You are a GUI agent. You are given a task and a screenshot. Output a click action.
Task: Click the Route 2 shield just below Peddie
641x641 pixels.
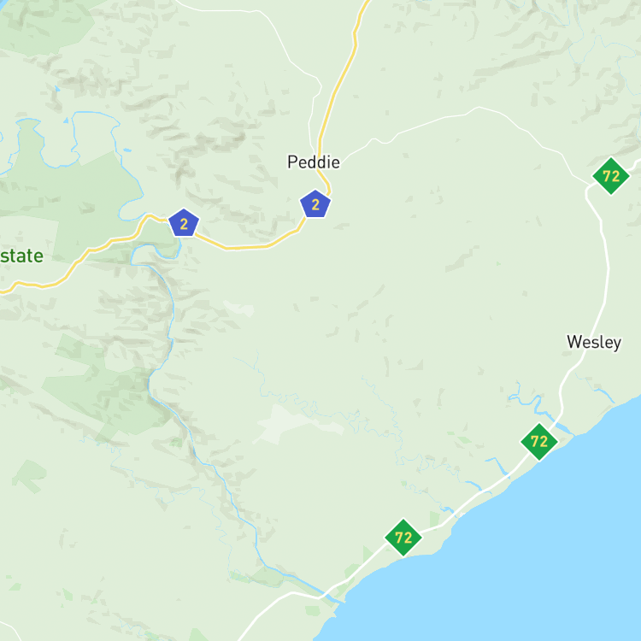point(315,204)
